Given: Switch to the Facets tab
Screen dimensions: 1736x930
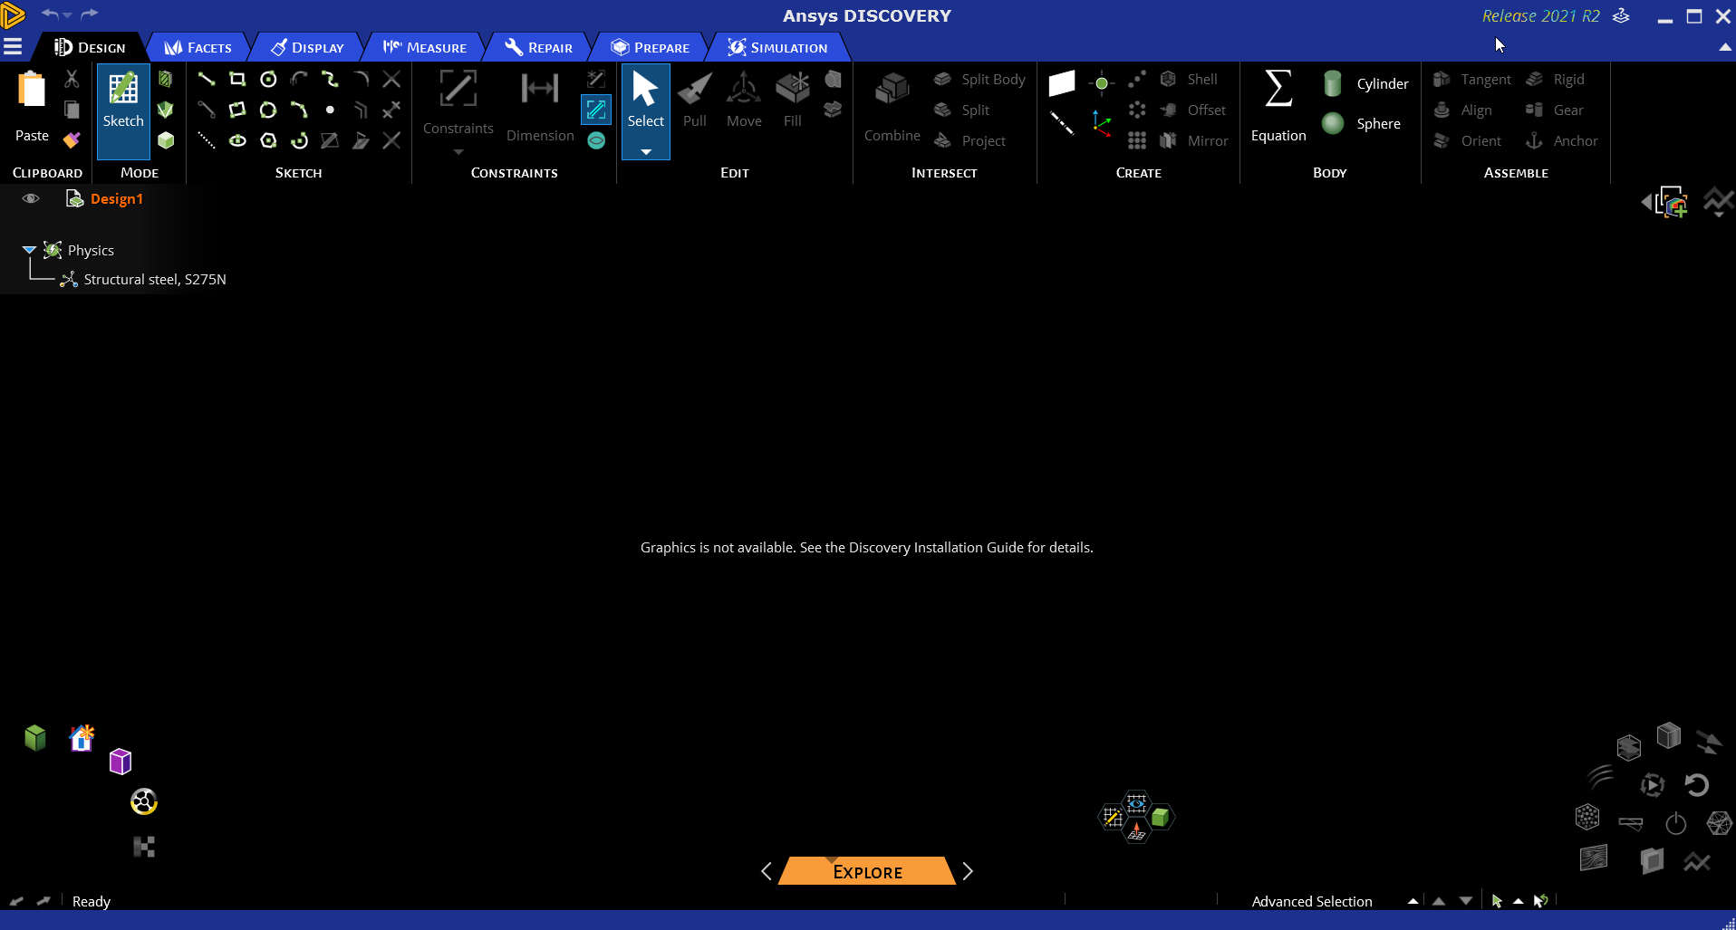Looking at the screenshot, I should pos(198,47).
